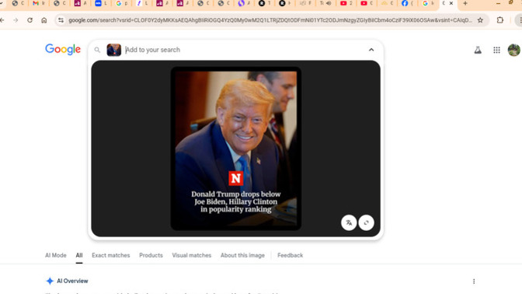Open the Products tab
This screenshot has height=294, width=522.
(151, 255)
